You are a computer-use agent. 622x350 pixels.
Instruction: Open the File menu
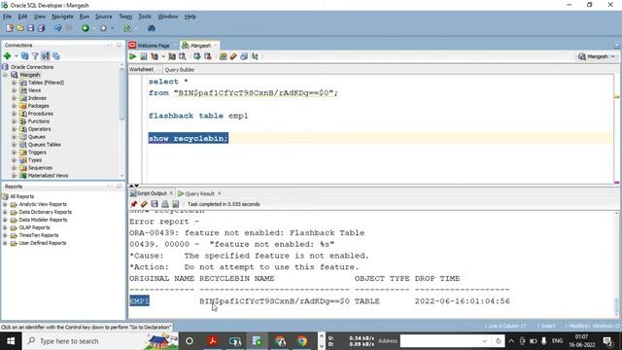point(7,17)
